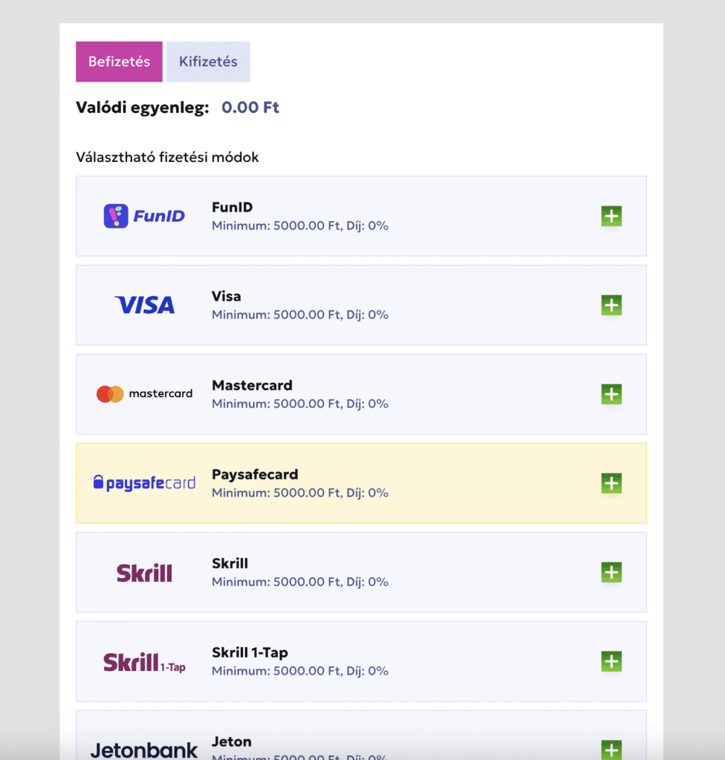The image size is (725, 760).
Task: Click the green plus beside Skrill
Action: (x=611, y=572)
